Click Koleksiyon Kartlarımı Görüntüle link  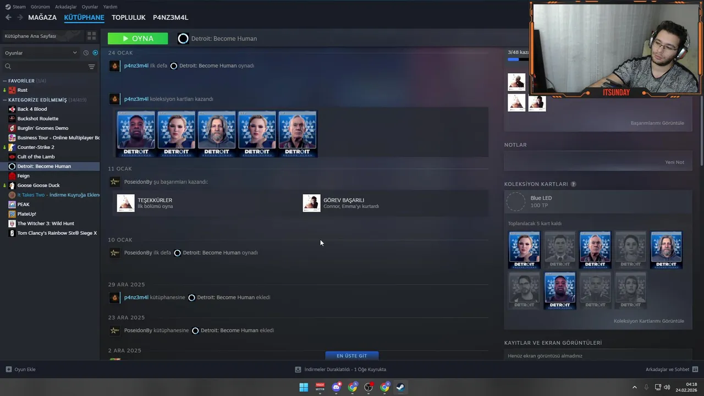[x=649, y=321]
